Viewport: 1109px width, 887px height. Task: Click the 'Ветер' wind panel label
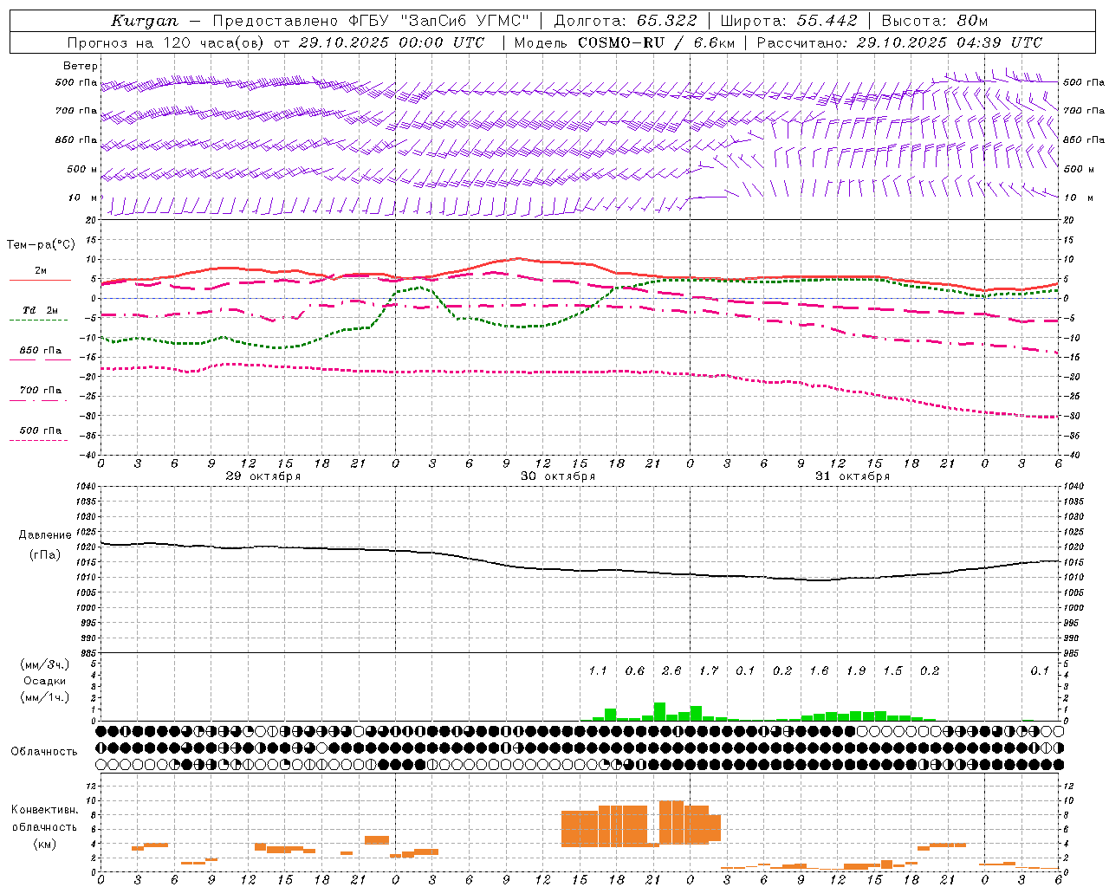coord(81,66)
